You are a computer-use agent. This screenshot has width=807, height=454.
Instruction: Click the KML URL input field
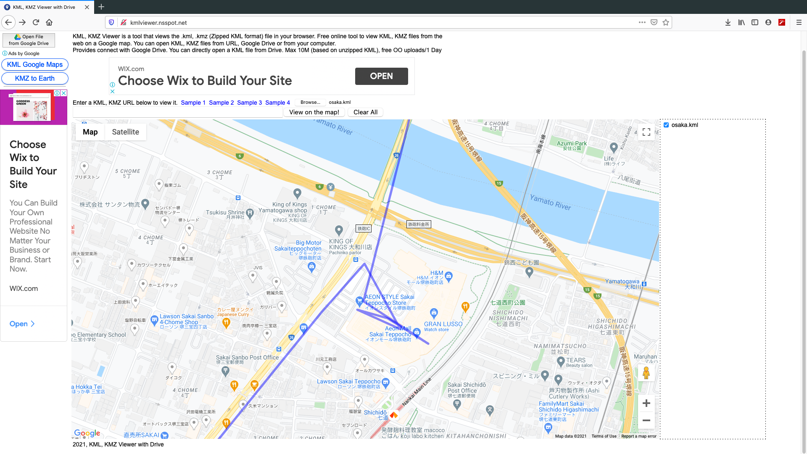(x=177, y=112)
